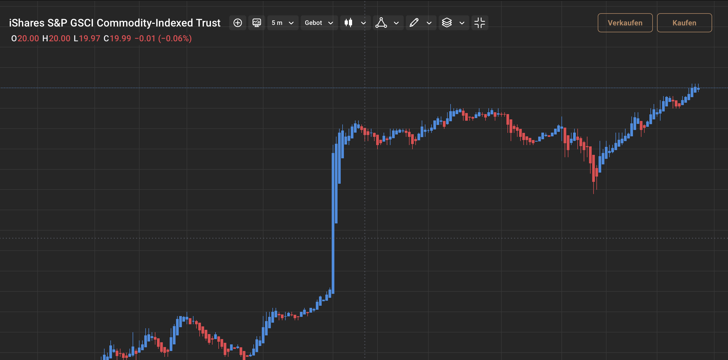Viewport: 728px width, 360px height.
Task: Expand the layers chevron menu
Action: (462, 23)
